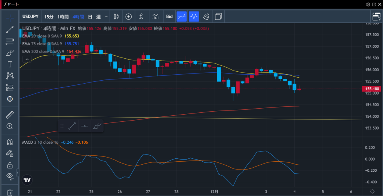The width and height of the screenshot is (383, 196).
Task: Open the emoji icons tool
Action: (10, 99)
